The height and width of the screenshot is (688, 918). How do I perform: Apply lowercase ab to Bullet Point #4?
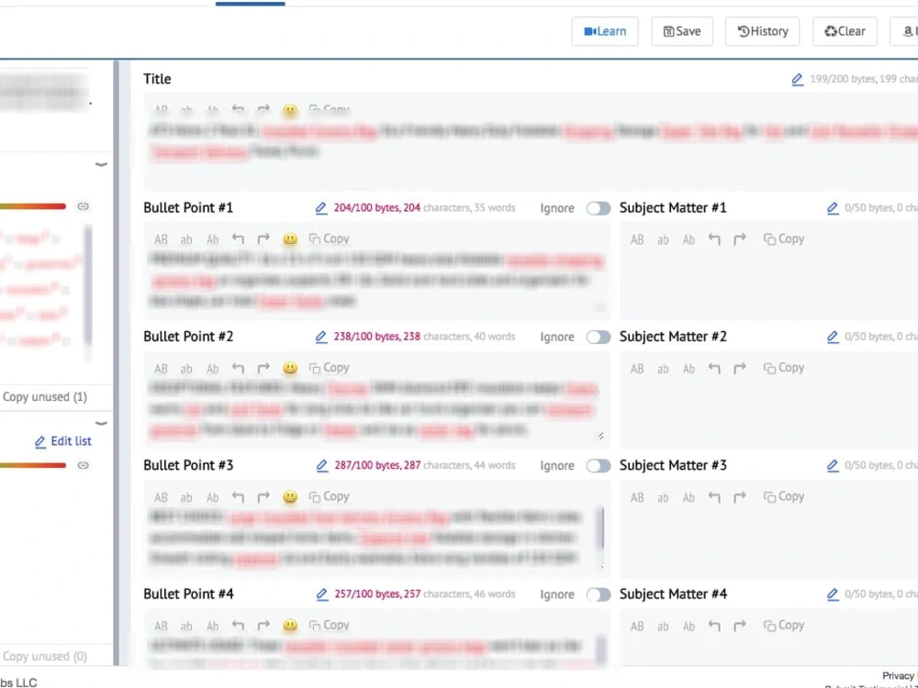186,626
